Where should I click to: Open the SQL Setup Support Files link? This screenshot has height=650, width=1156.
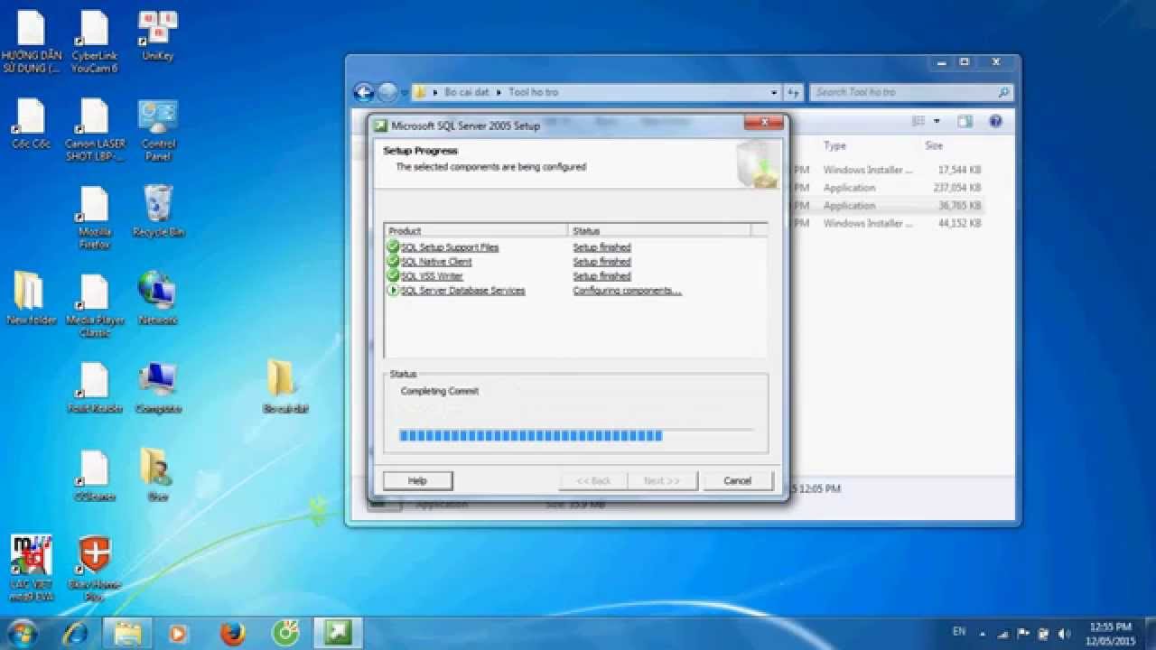pos(450,247)
